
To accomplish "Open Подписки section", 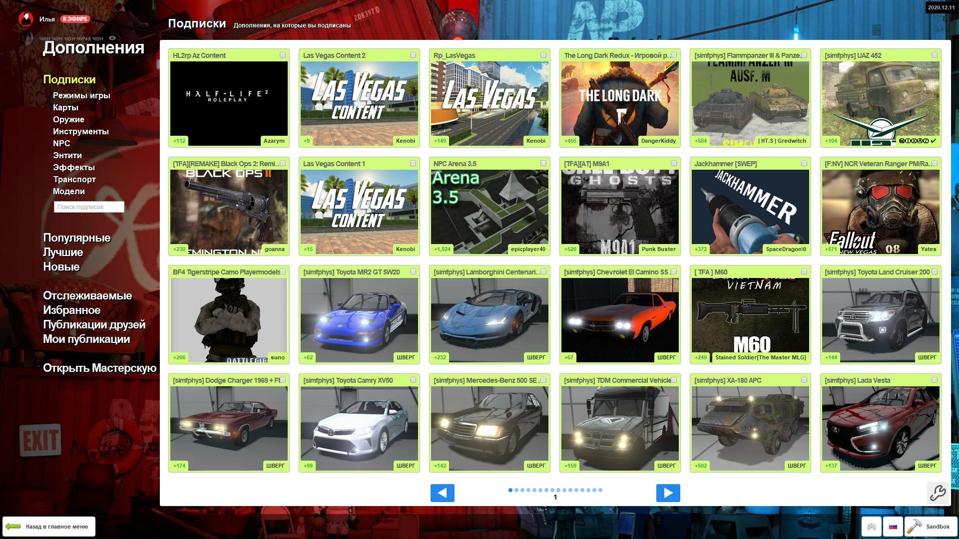I will click(x=69, y=79).
